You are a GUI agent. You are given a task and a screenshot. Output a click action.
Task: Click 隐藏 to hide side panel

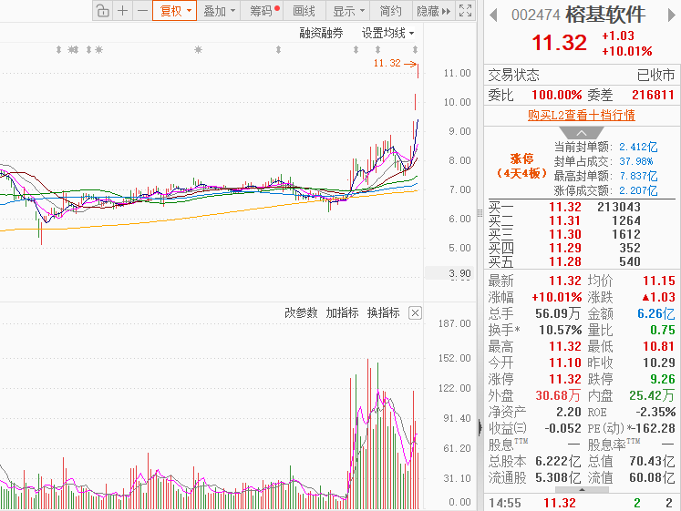pos(433,10)
